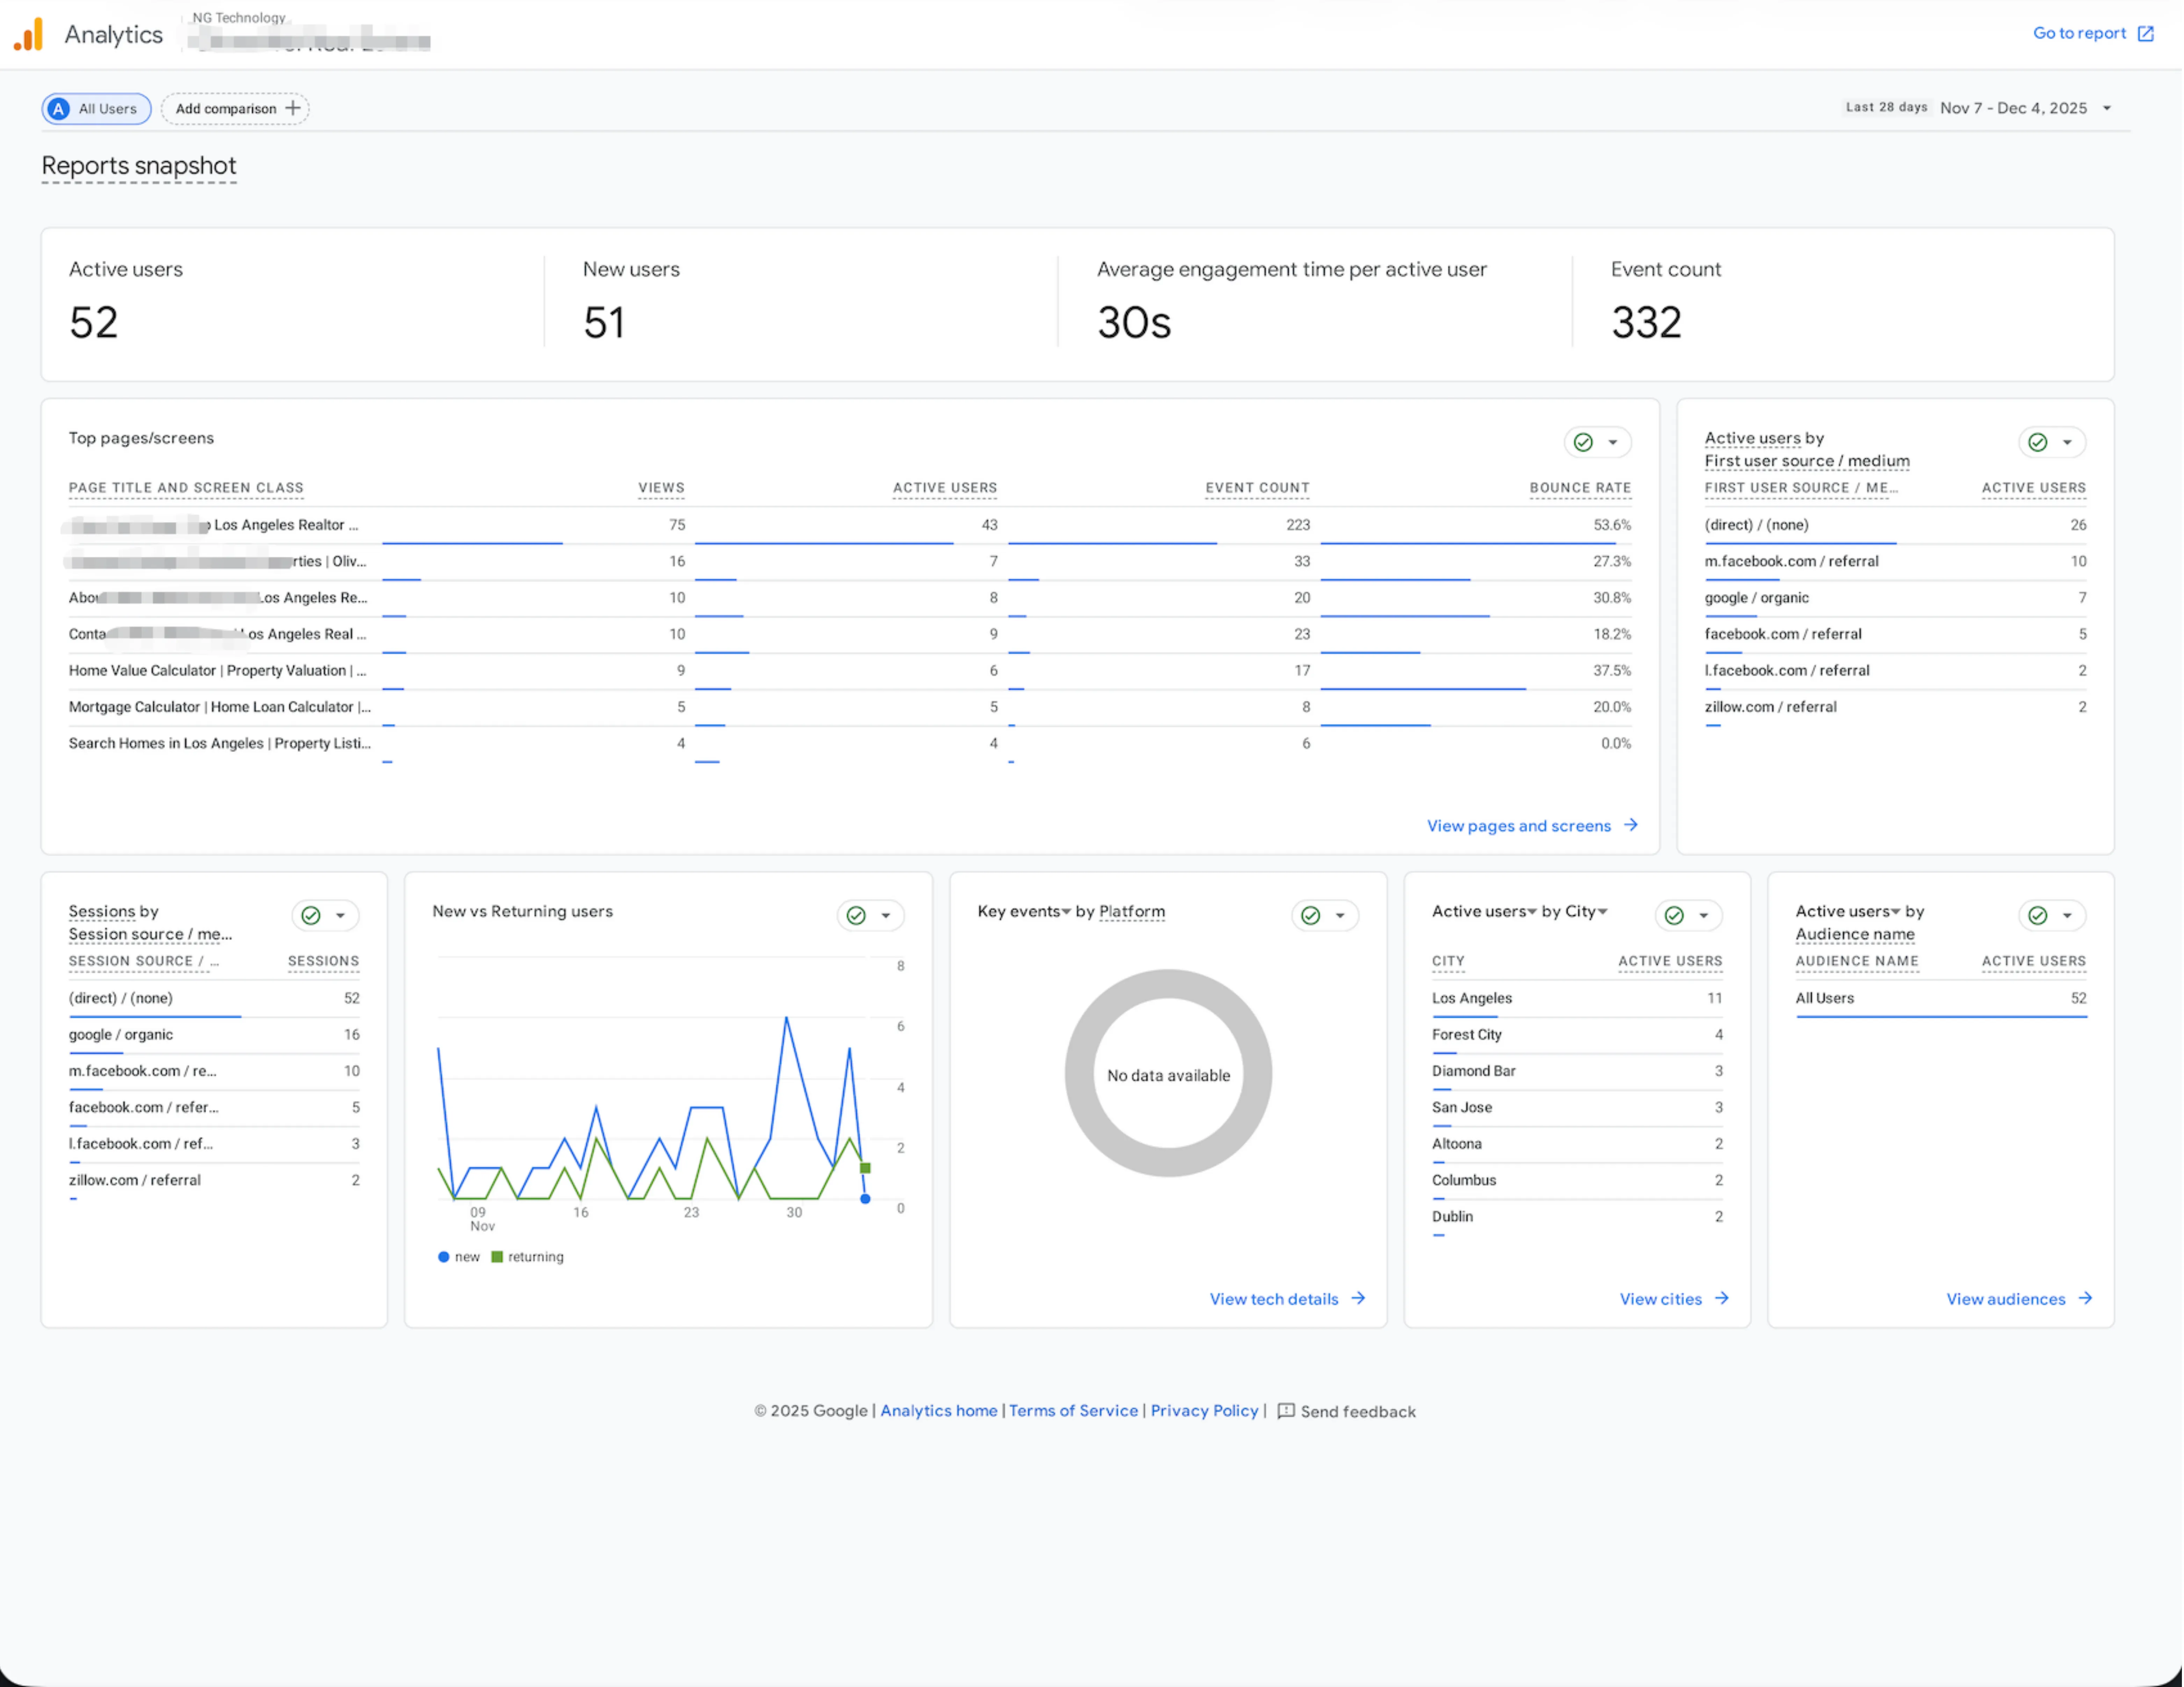Click the zillow.com / referral row in Sessions table
The image size is (2184, 1687).
click(214, 1181)
